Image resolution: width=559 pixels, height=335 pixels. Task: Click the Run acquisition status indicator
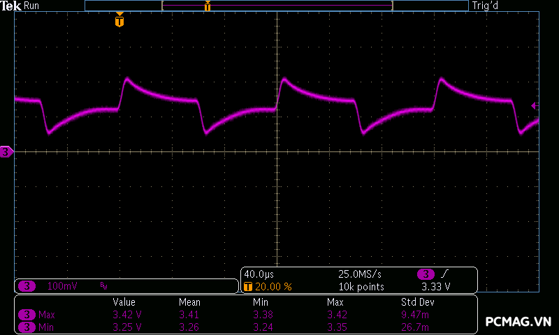(x=31, y=6)
